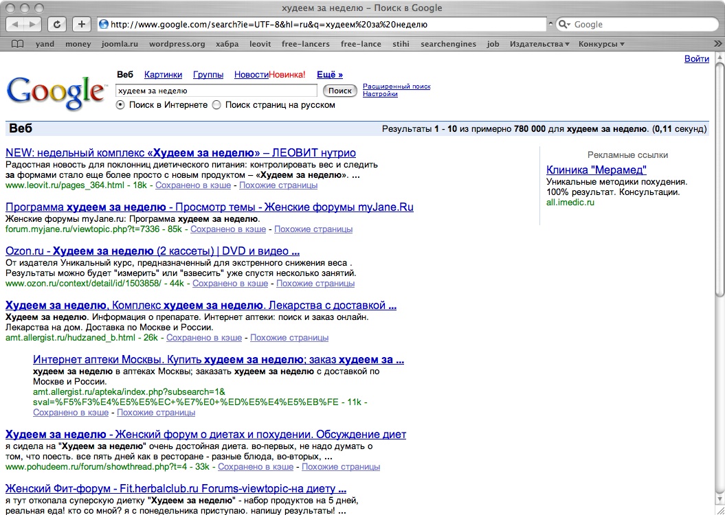Open the stihi bookmark
This screenshot has width=725, height=515.
401,45
